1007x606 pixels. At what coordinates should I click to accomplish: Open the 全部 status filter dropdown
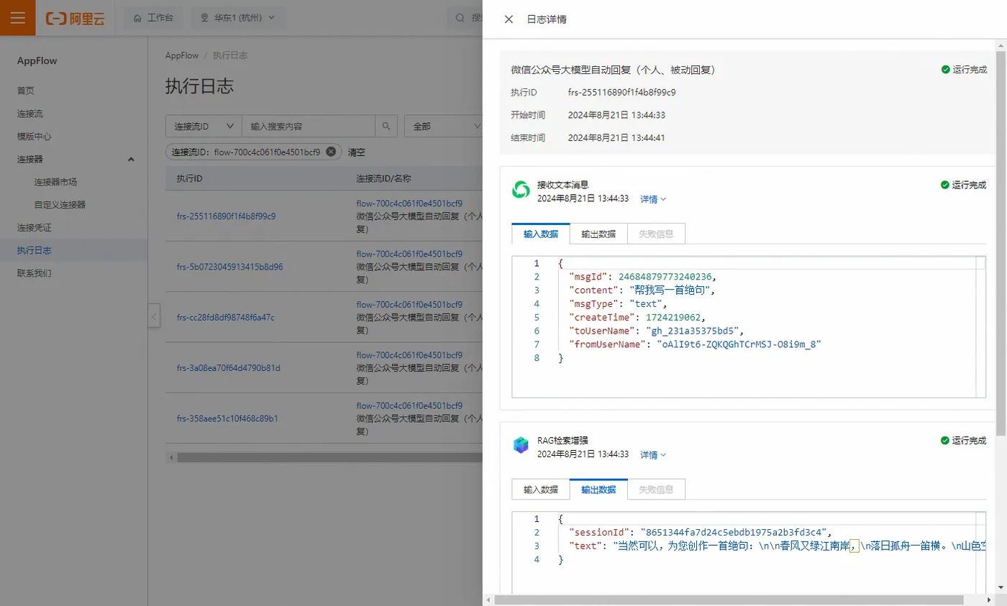click(x=444, y=126)
